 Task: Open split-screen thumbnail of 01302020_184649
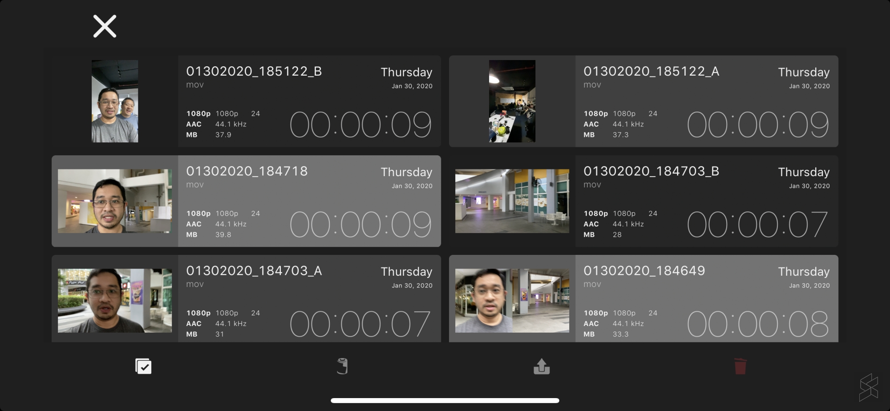512,301
